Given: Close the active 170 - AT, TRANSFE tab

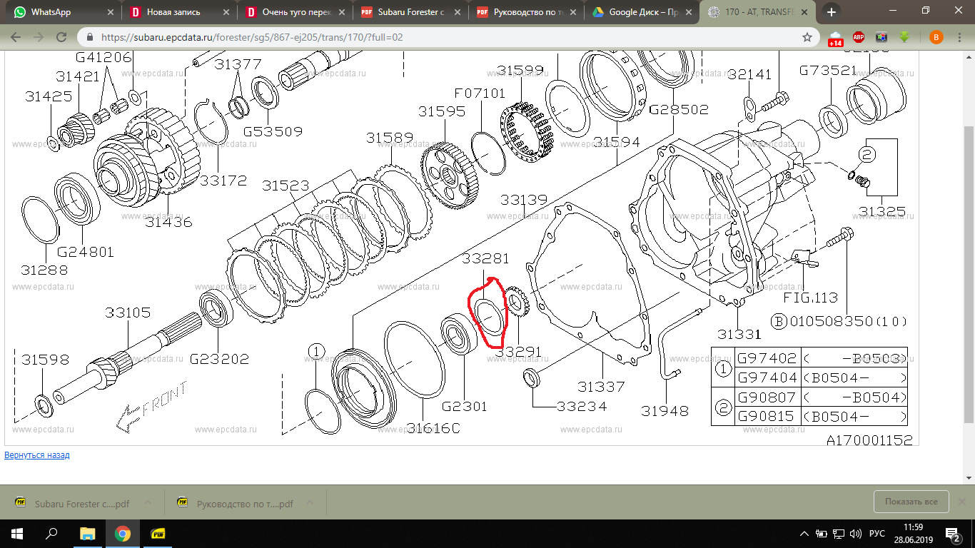Looking at the screenshot, I should coord(804,12).
